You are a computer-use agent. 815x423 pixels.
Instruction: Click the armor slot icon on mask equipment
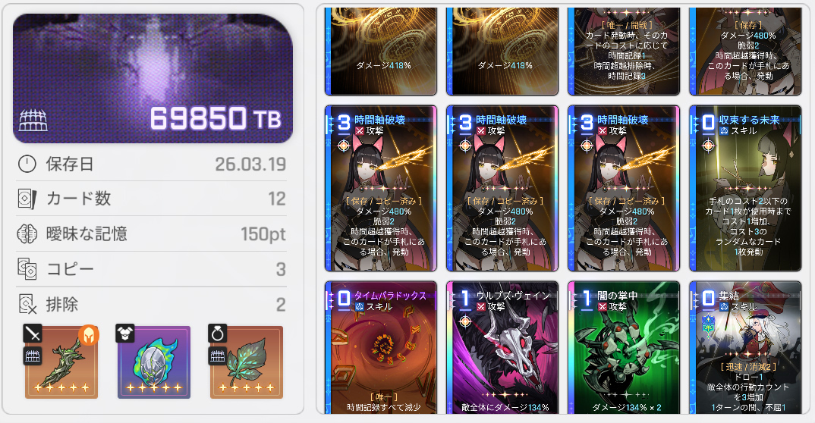(x=124, y=334)
